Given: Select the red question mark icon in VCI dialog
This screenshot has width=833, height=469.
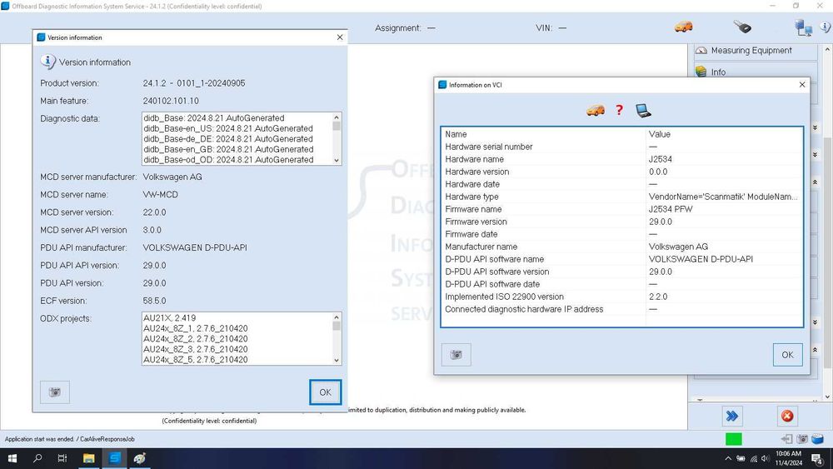Looking at the screenshot, I should (x=619, y=110).
